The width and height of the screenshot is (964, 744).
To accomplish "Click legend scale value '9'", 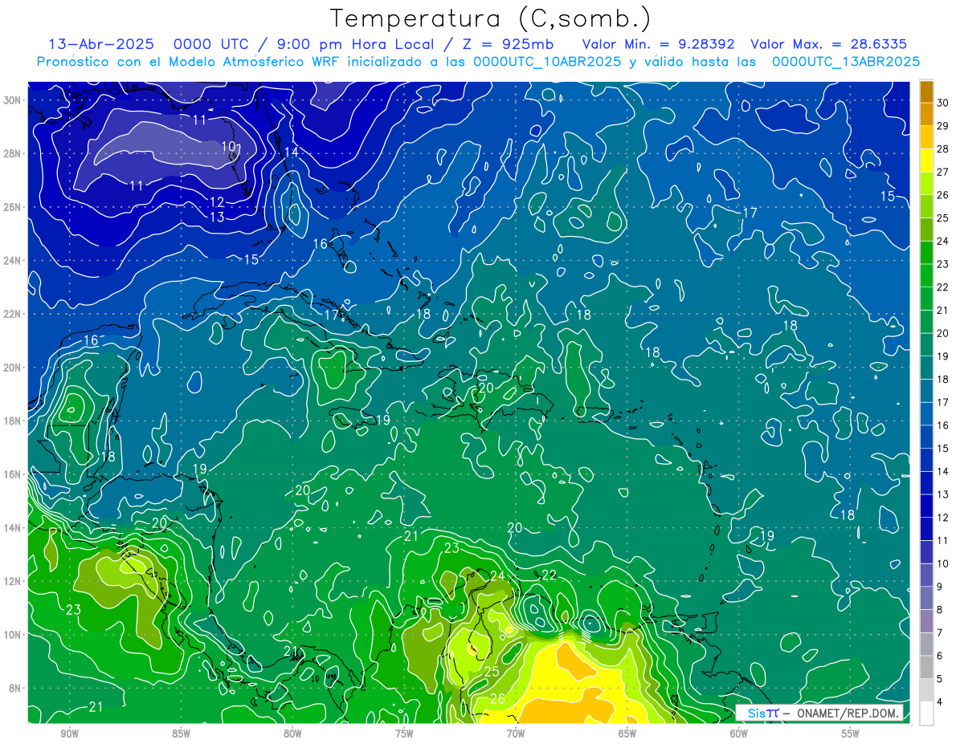I will [940, 587].
